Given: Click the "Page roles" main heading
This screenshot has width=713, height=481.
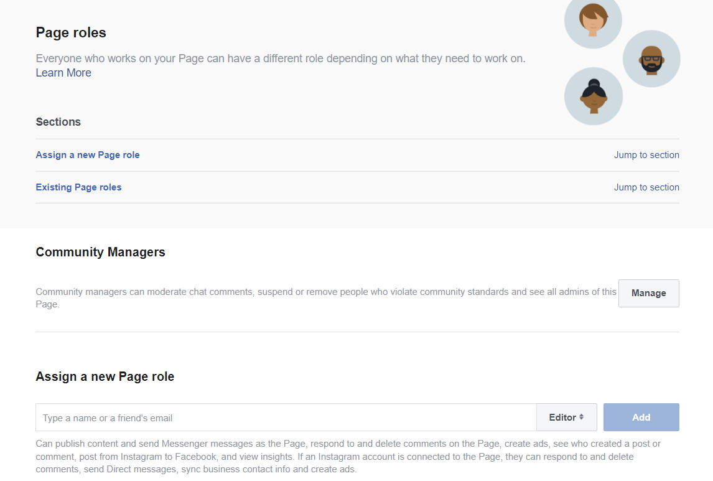Looking at the screenshot, I should click(x=71, y=32).
